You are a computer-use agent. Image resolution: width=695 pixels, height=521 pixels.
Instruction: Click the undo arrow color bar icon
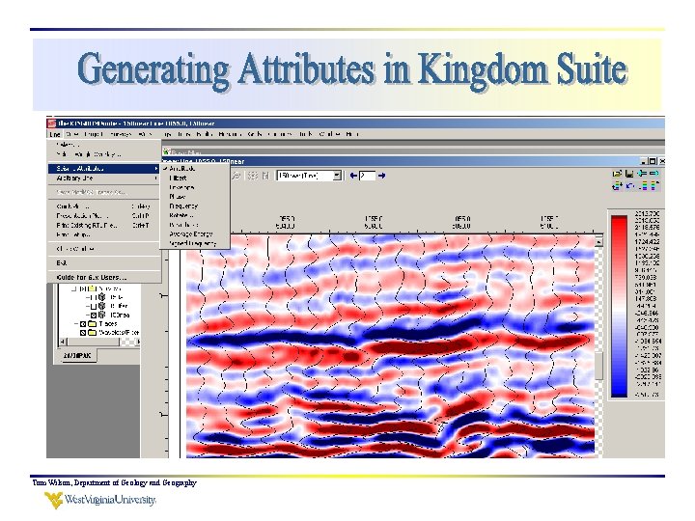click(x=629, y=186)
